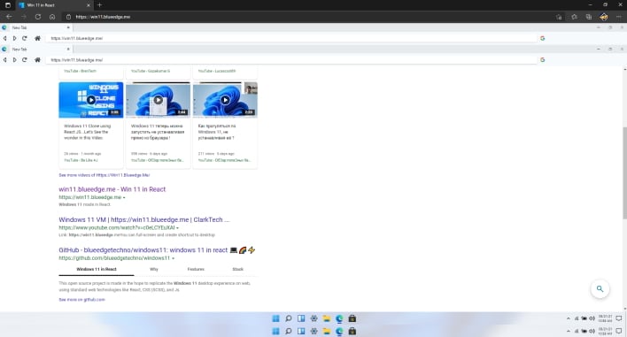Open 'See more on github.com' link

click(x=82, y=300)
